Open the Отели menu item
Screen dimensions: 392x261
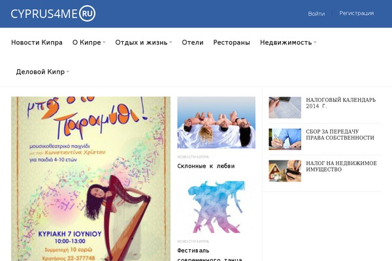pyautogui.click(x=193, y=42)
